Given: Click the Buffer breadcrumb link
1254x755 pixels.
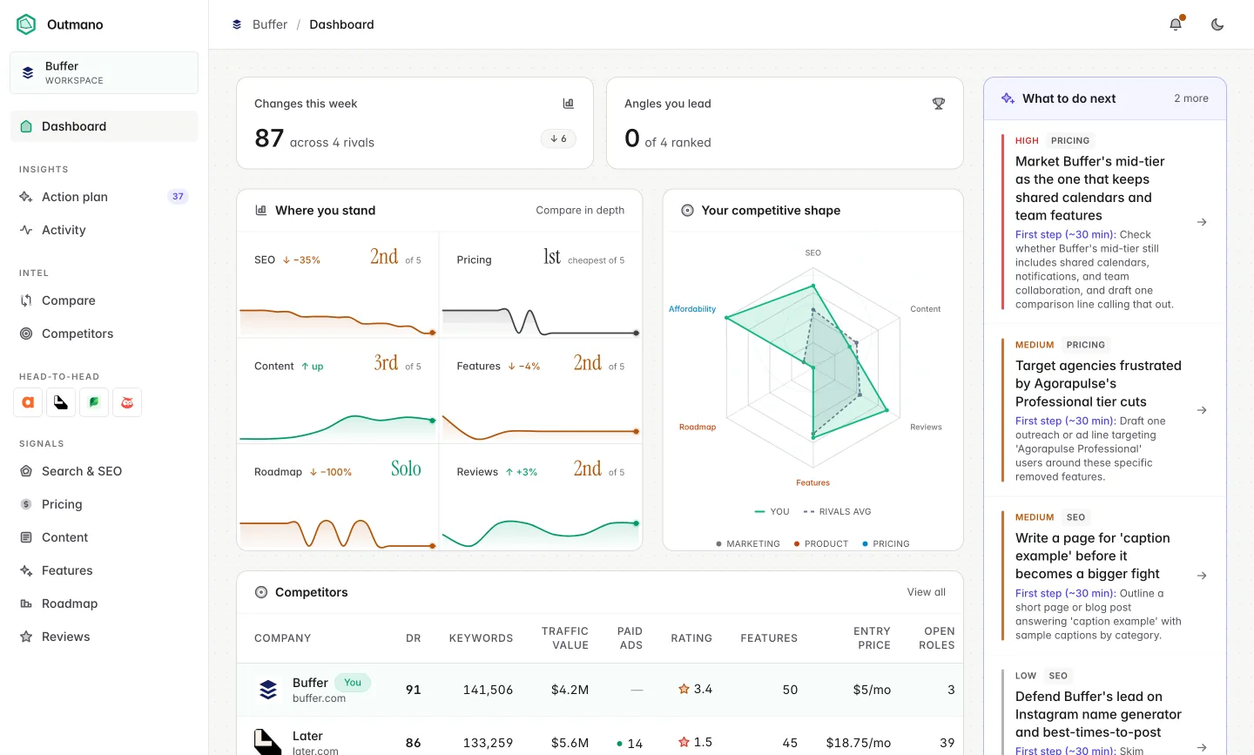Looking at the screenshot, I should pyautogui.click(x=270, y=24).
